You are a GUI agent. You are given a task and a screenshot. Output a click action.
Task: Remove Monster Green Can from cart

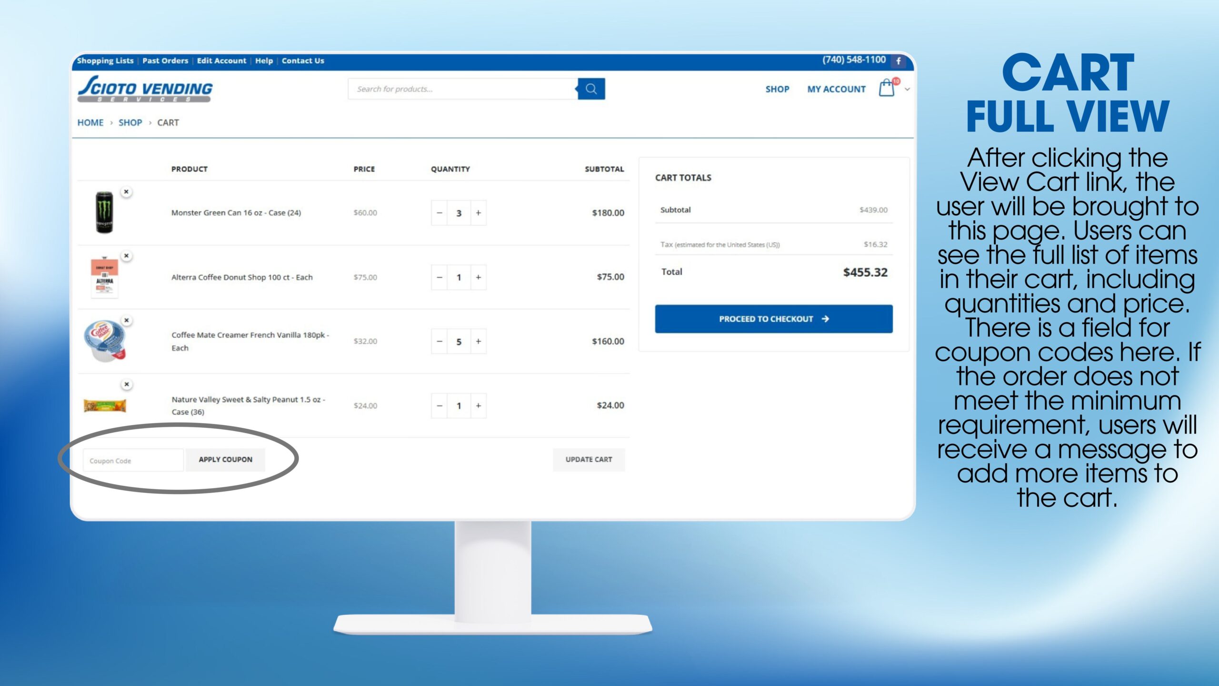[126, 192]
